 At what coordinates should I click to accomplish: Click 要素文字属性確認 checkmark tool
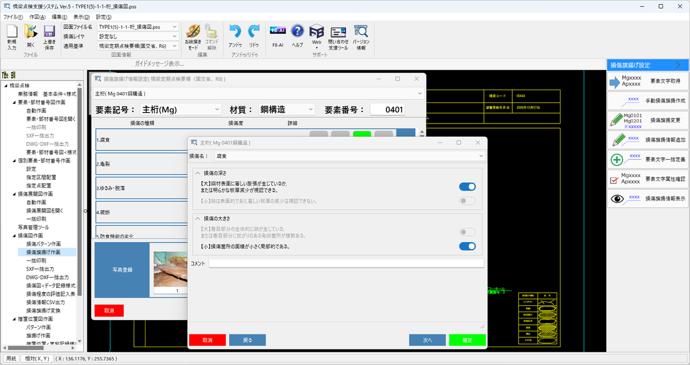(x=647, y=179)
